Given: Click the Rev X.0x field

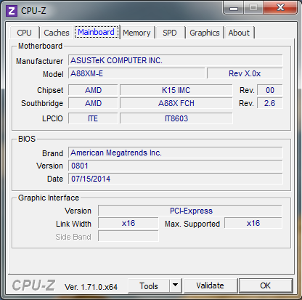Looking at the screenshot, I should tap(245, 73).
